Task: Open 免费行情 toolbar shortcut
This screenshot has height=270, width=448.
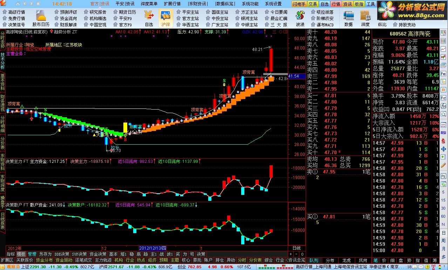Action: pos(13,18)
